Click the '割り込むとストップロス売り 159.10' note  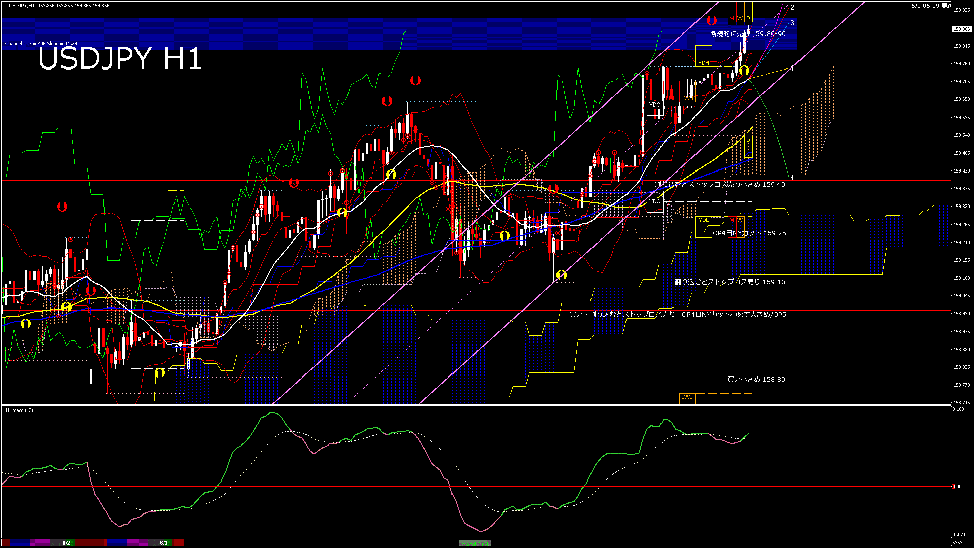pyautogui.click(x=729, y=282)
